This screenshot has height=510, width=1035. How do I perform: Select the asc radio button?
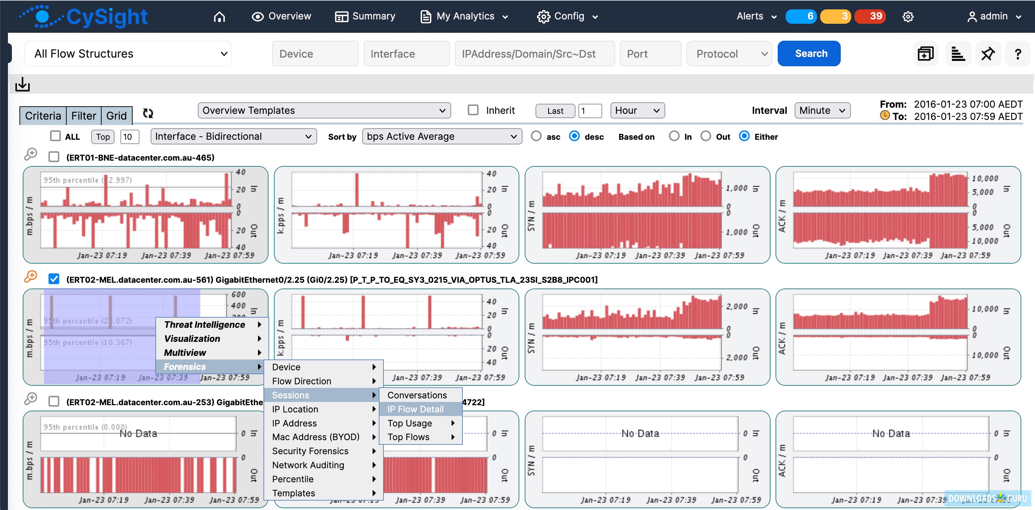coord(536,136)
